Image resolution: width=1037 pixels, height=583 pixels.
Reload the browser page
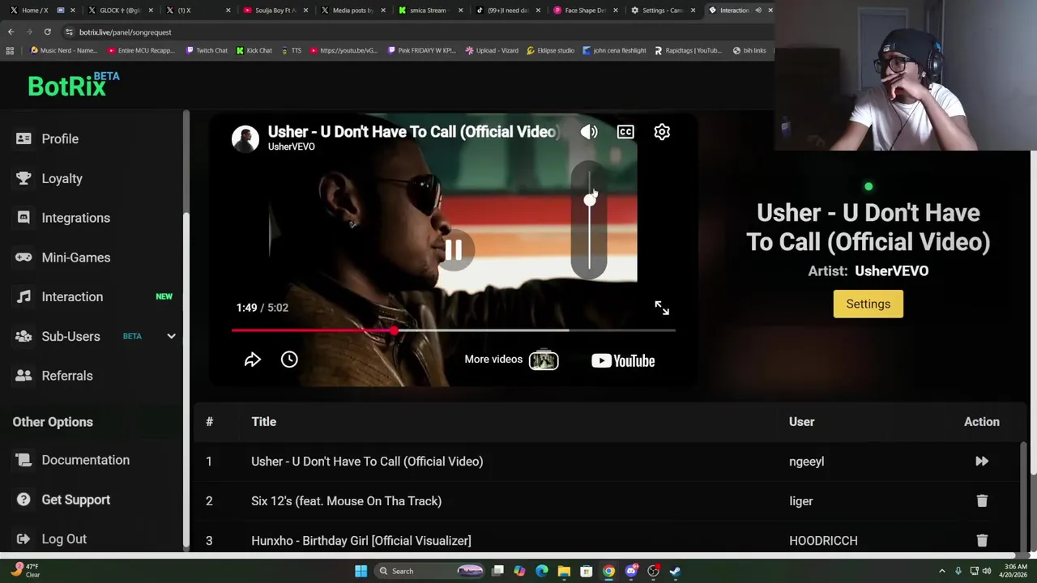pos(47,32)
